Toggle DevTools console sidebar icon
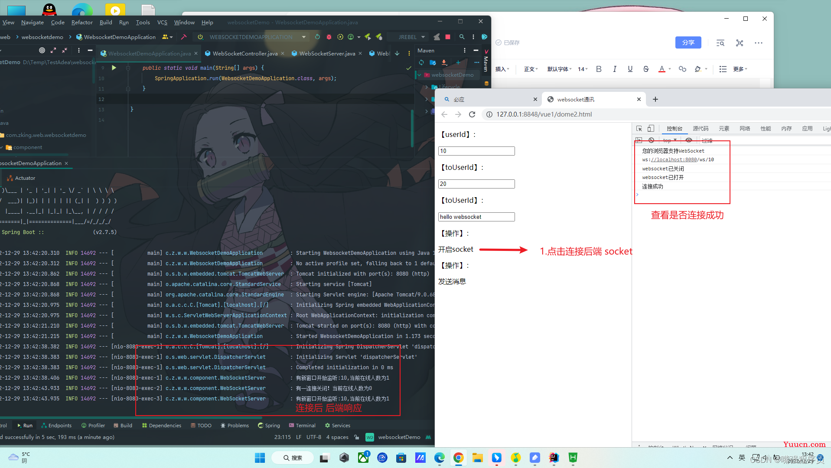The height and width of the screenshot is (468, 831). 639,140
